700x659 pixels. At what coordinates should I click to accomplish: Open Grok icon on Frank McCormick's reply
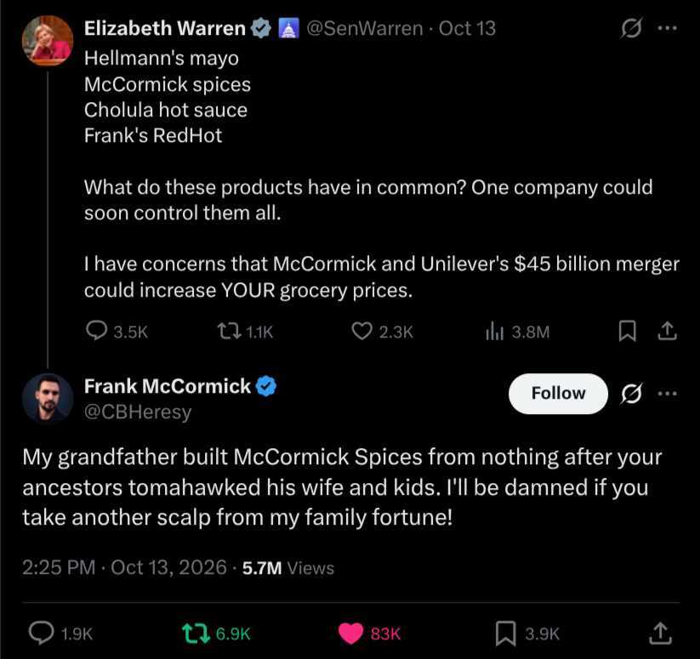631,394
